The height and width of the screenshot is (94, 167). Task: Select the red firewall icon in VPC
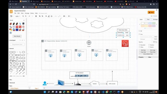click(125, 43)
